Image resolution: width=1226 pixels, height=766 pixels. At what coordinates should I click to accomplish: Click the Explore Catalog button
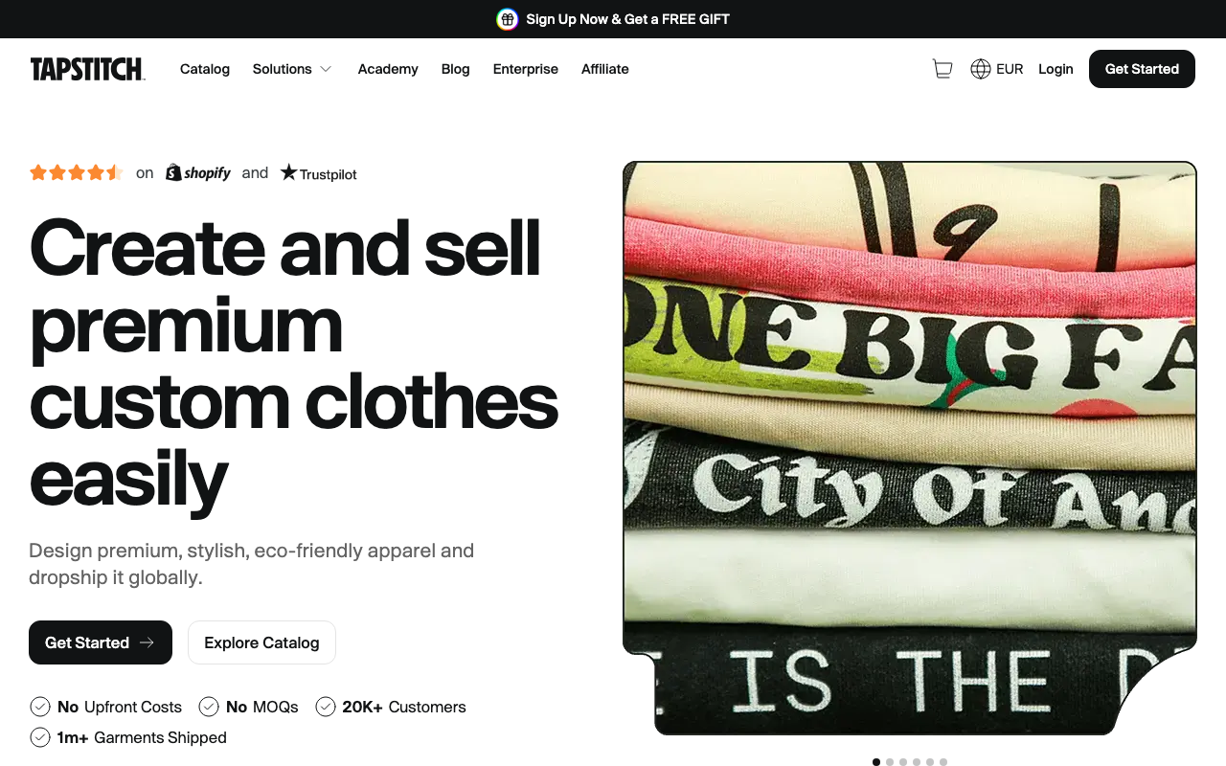(261, 642)
